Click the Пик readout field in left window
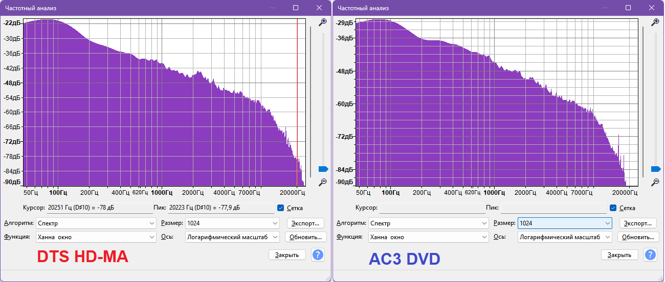This screenshot has width=665, height=282. point(221,208)
